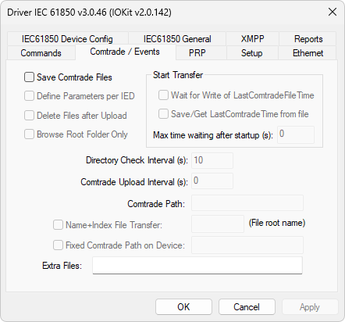Switch to IEC61850 Device Config tab
The width and height of the screenshot is (345, 322).
(x=67, y=39)
